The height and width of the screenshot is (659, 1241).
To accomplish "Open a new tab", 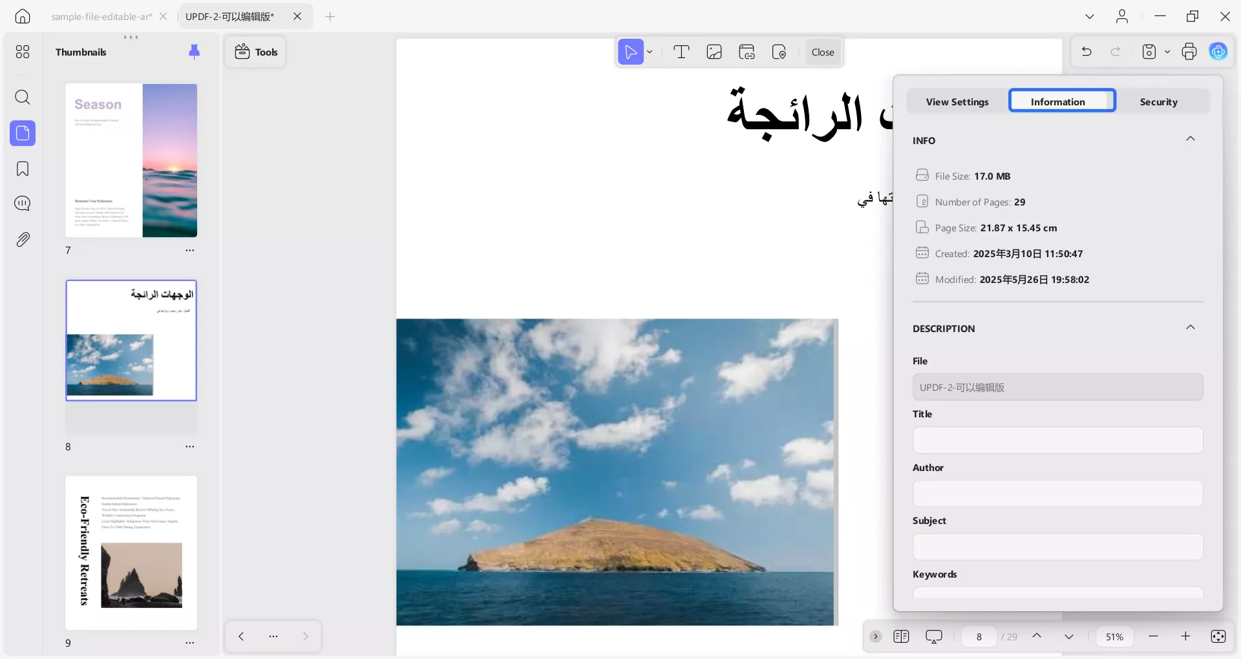I will (330, 17).
